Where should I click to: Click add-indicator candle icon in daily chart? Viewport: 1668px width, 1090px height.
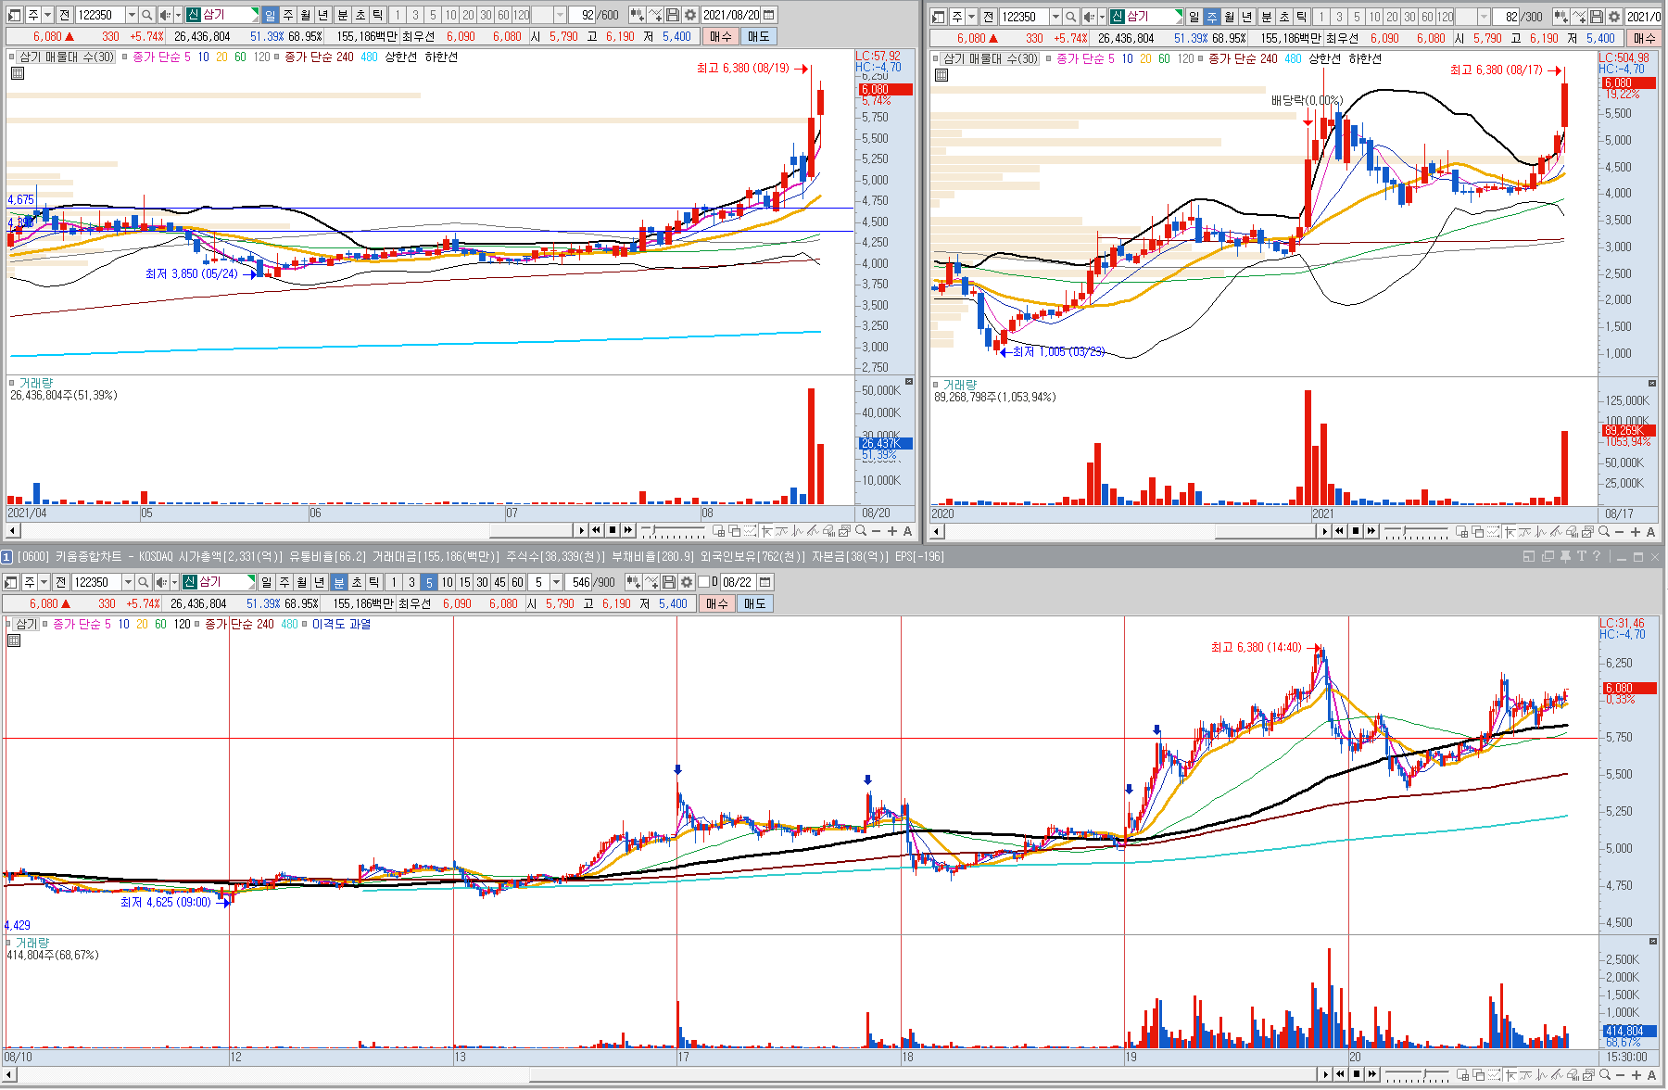[x=637, y=15]
